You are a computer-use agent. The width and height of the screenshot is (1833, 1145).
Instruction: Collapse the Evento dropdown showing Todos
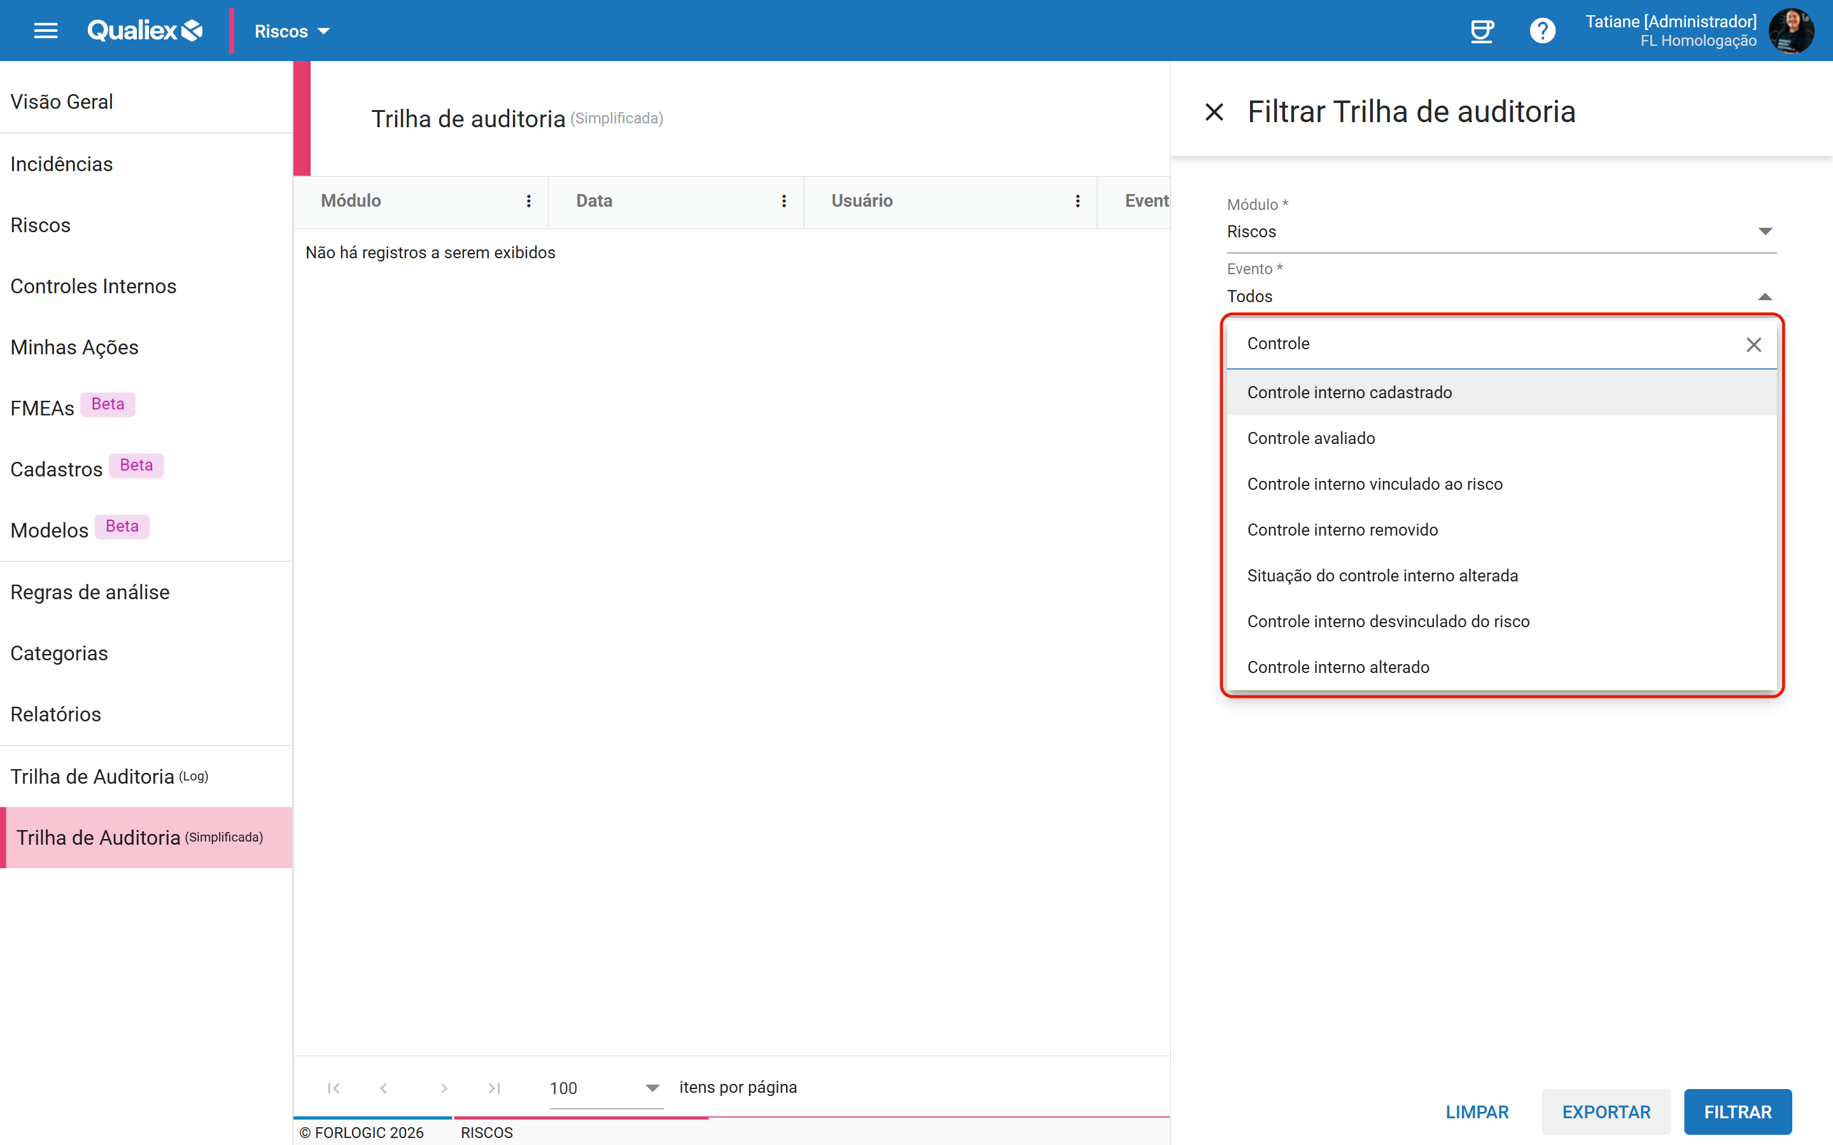(x=1501, y=296)
